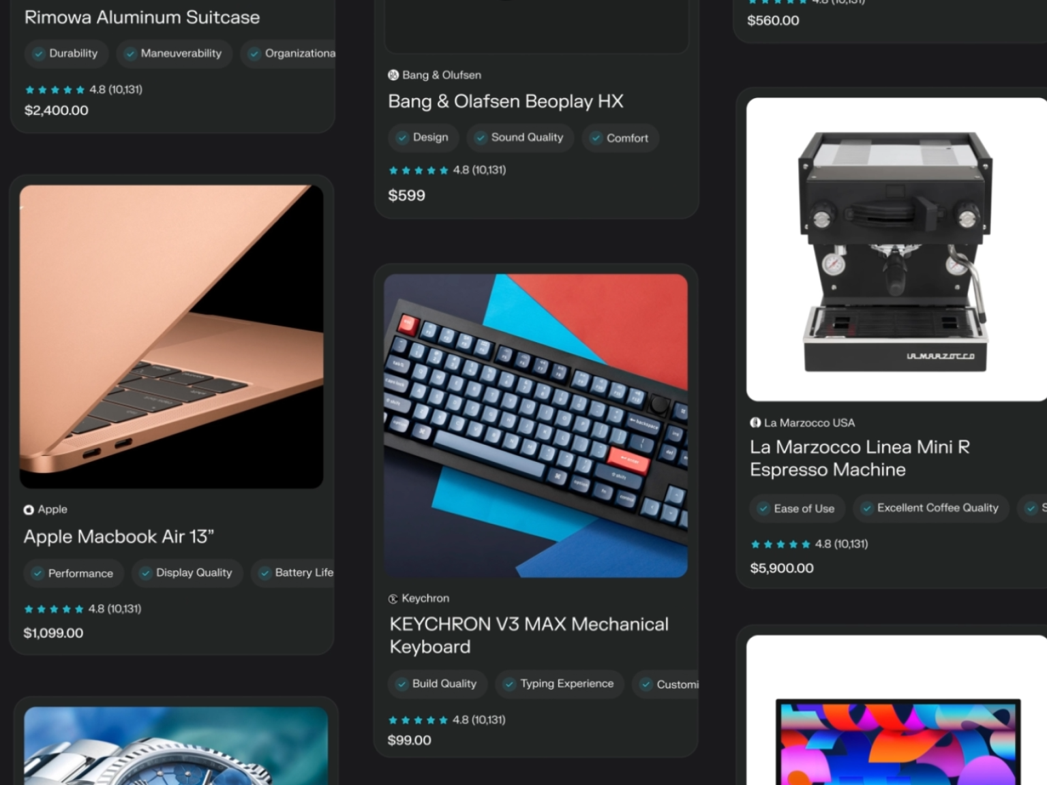
Task: Click the Bang & Olufsen brand logo icon
Action: click(x=393, y=75)
